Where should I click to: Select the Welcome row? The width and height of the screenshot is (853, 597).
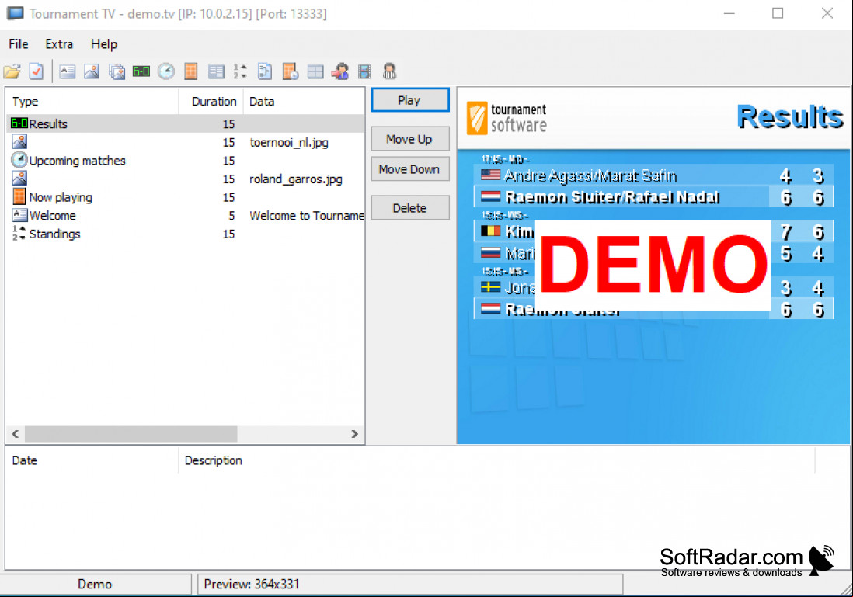point(185,215)
